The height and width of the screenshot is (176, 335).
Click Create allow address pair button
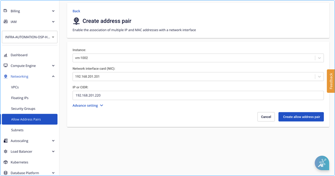(301, 117)
